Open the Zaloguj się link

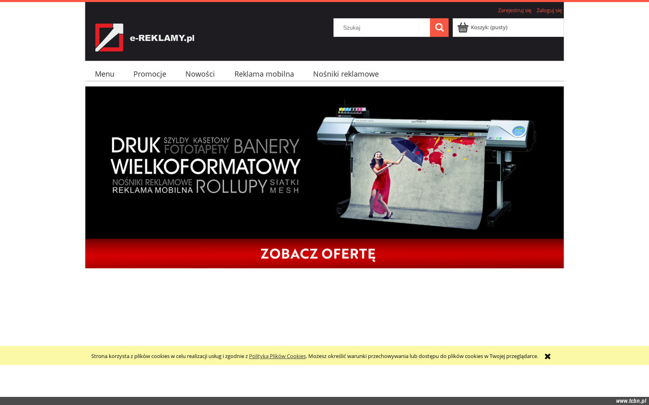(x=549, y=10)
